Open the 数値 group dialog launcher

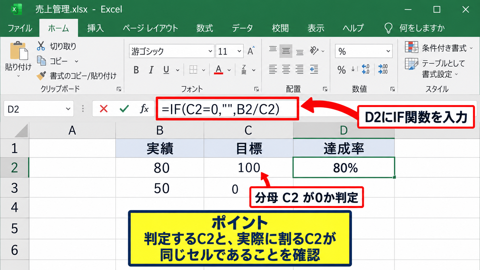pyautogui.click(x=392, y=89)
